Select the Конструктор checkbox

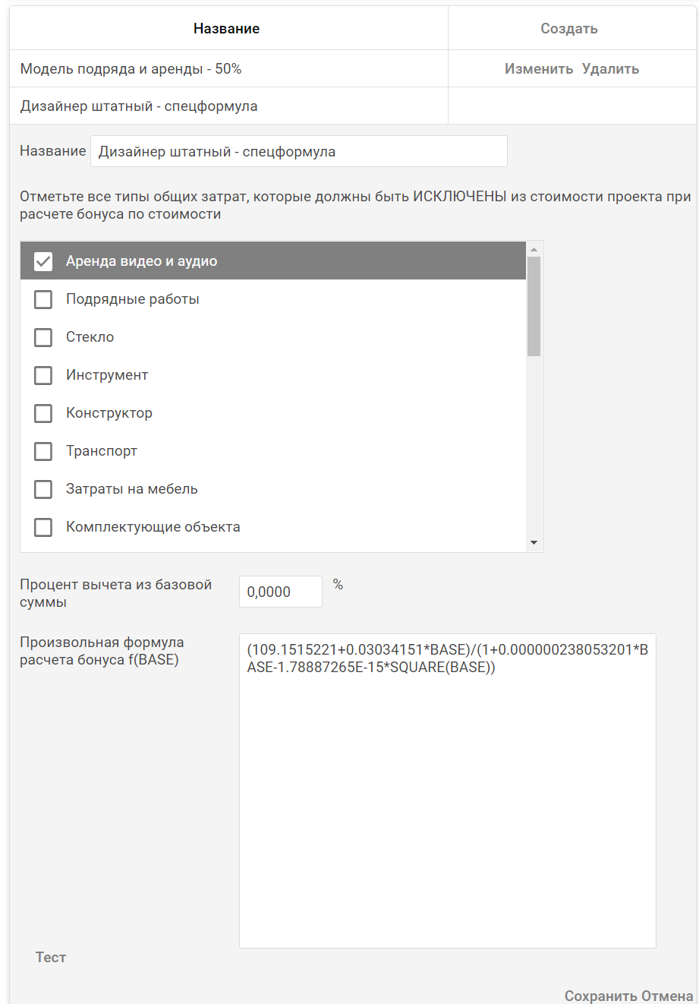[x=43, y=413]
